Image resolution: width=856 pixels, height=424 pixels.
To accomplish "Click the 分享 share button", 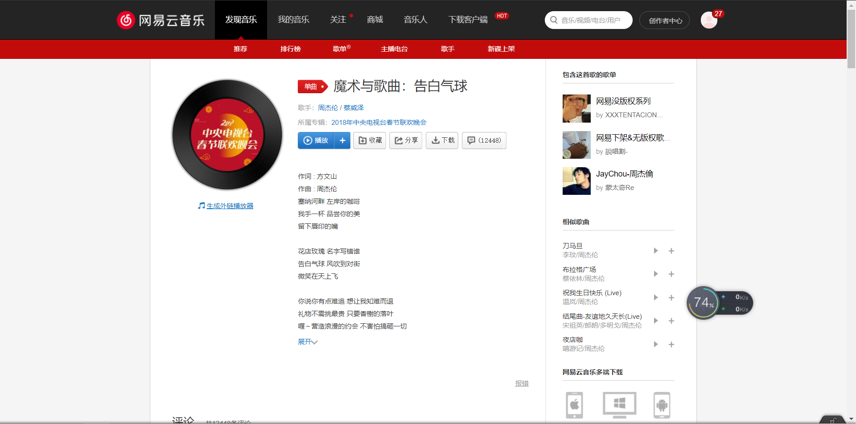I will click(406, 140).
